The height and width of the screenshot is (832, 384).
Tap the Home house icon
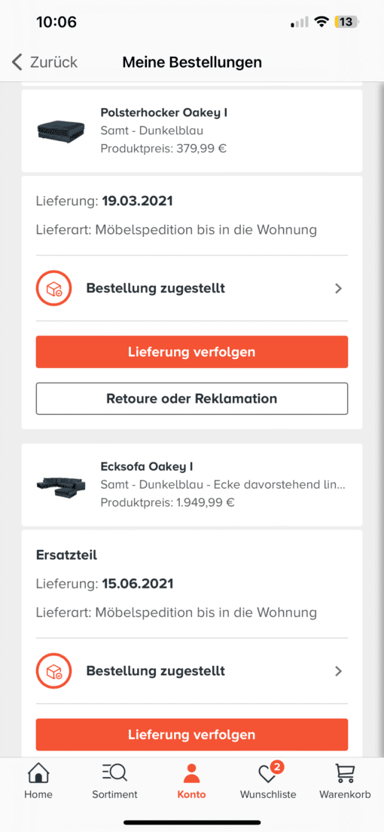click(x=38, y=773)
